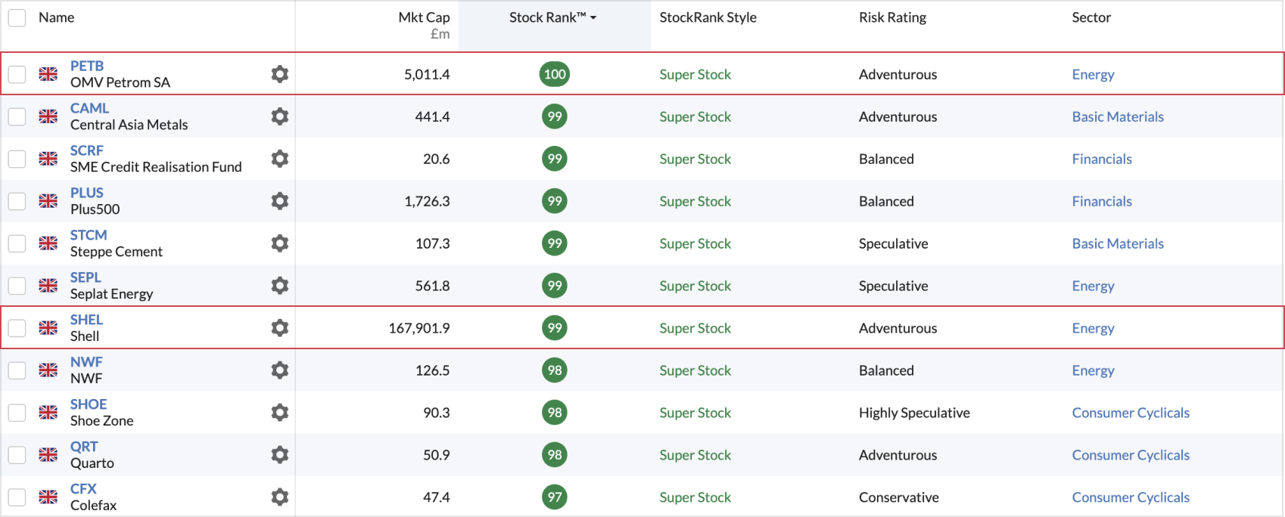The image size is (1285, 517).
Task: Click the Highly Speculative risk rating
Action: point(914,413)
